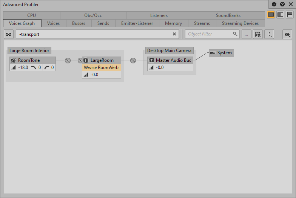Click the RoomTone sound icon
This screenshot has width=296, height=198.
click(x=13, y=60)
